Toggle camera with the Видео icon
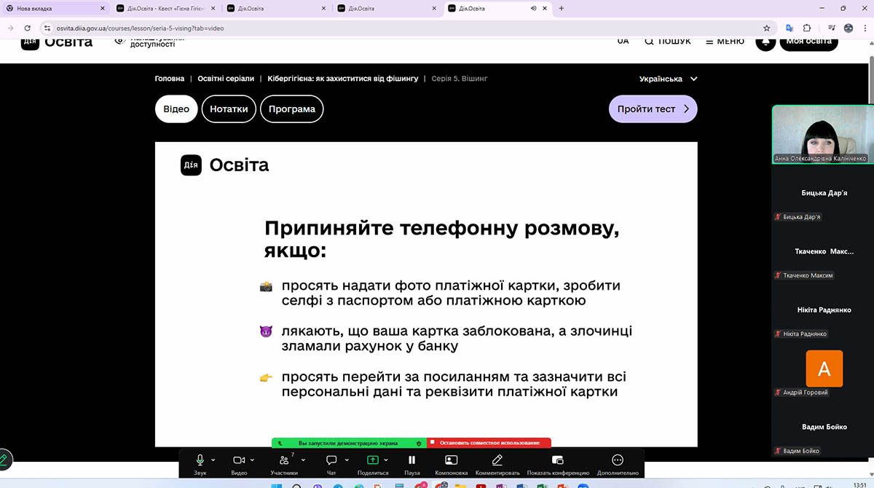874x488 pixels. pyautogui.click(x=239, y=460)
